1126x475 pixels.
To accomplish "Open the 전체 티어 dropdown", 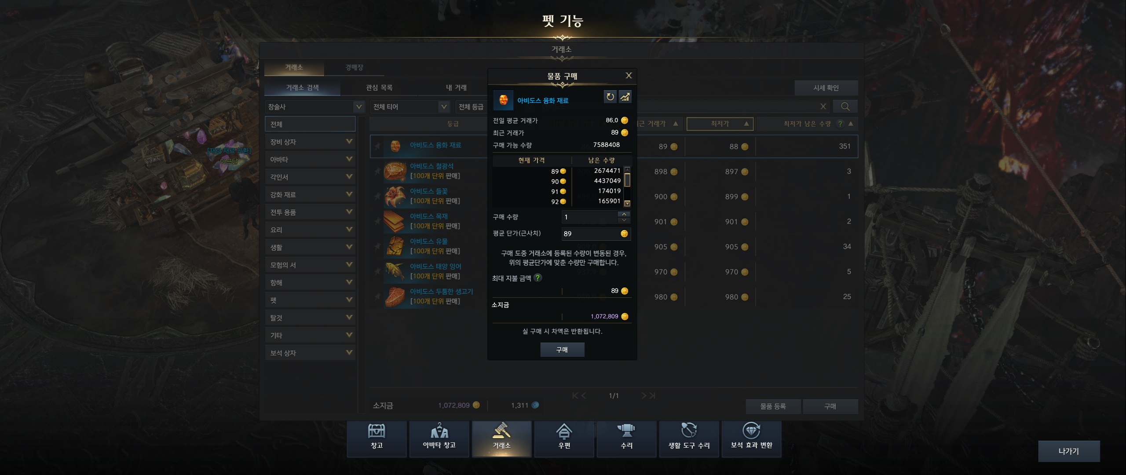I will pyautogui.click(x=410, y=107).
